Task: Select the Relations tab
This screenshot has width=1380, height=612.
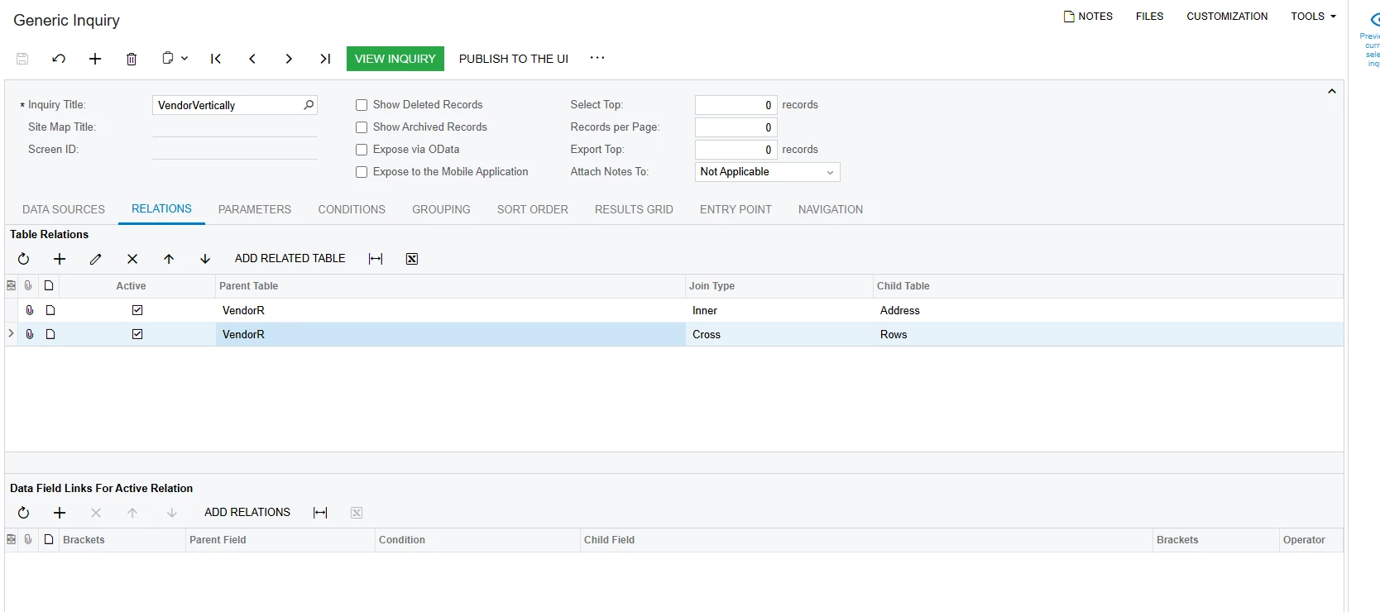Action: coord(161,209)
